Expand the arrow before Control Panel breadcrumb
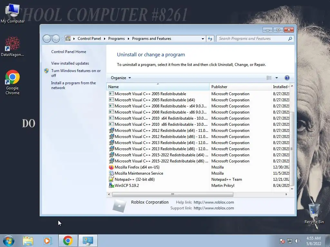330x247 pixels. click(74, 39)
